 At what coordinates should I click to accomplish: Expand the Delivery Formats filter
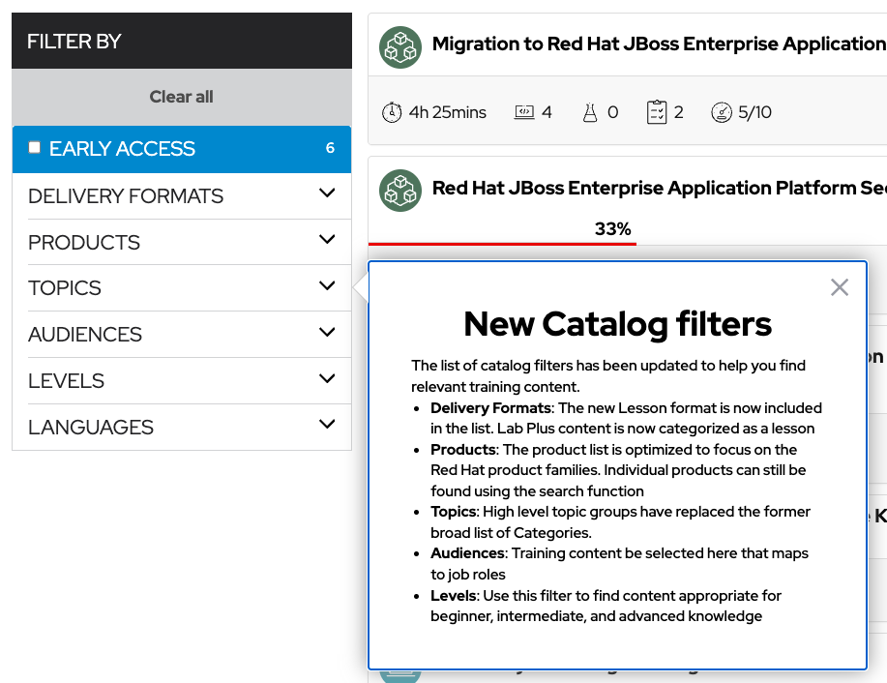pos(327,193)
